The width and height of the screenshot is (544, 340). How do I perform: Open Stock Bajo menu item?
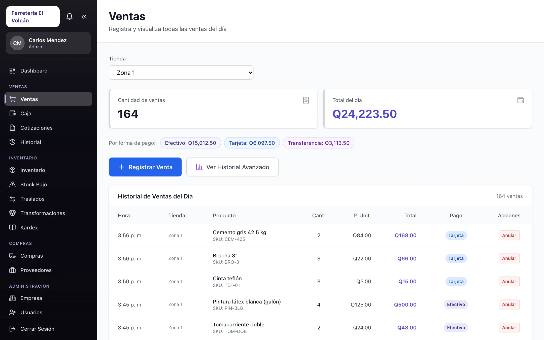coord(48,185)
